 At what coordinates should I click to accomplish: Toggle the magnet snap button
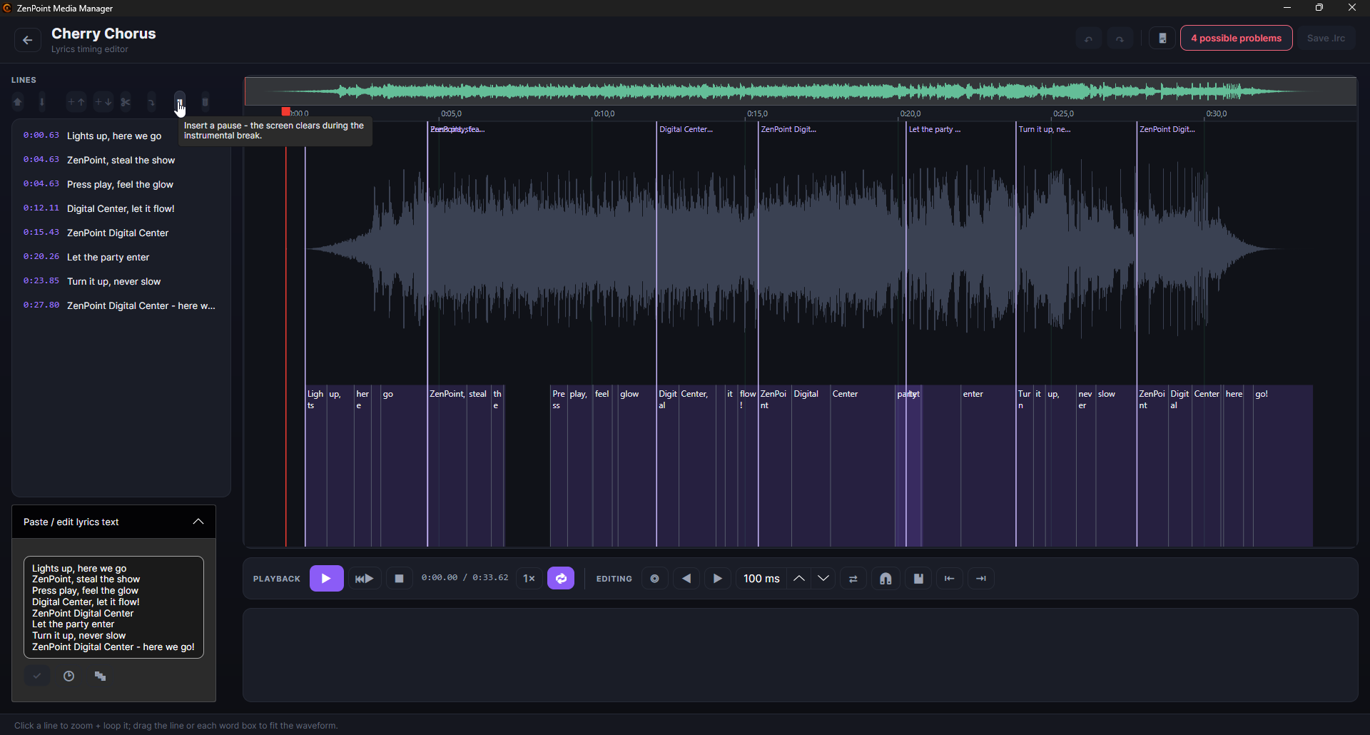point(886,579)
